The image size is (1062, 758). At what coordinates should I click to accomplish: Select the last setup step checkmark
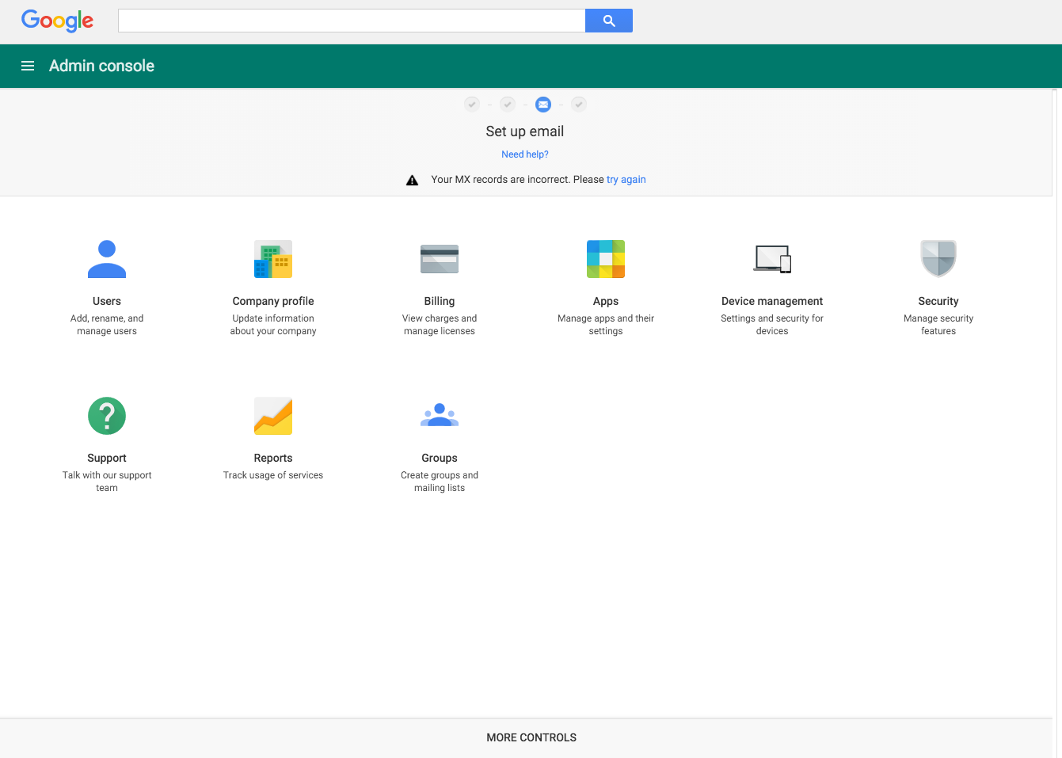[579, 104]
